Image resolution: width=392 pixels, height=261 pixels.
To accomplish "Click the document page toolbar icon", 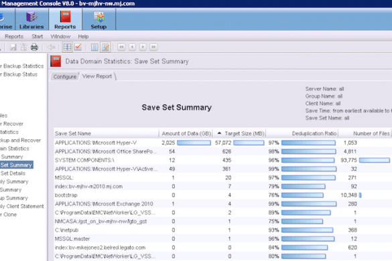I will click(94, 47).
